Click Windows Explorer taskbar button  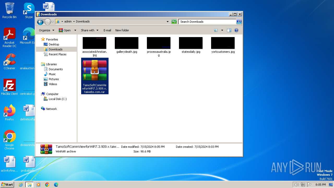point(29,185)
